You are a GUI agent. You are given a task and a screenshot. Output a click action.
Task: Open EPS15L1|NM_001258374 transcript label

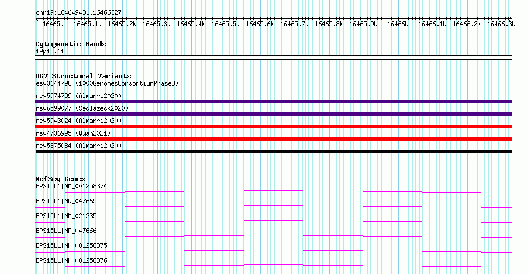click(71, 186)
